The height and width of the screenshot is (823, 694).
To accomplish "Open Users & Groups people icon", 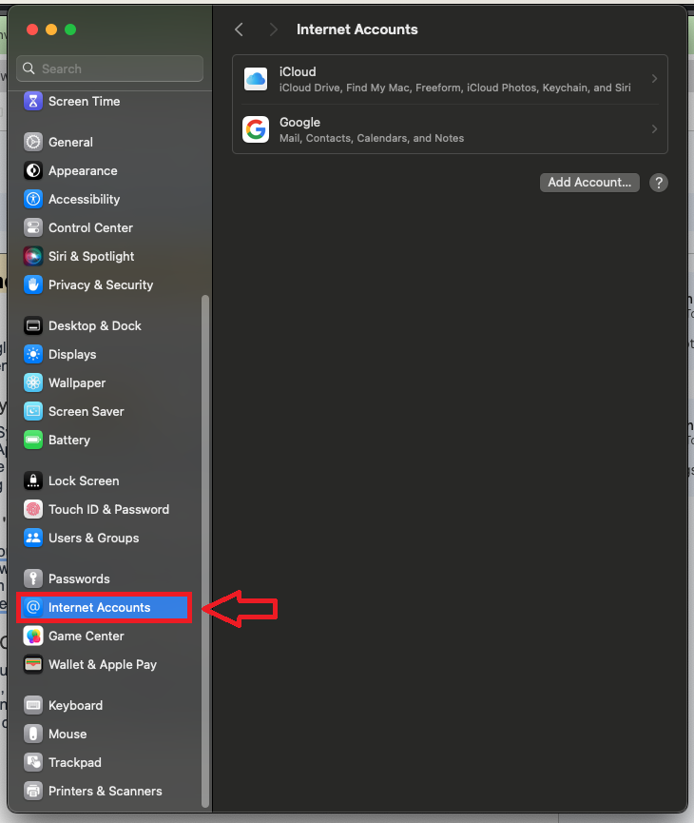I will 33,538.
